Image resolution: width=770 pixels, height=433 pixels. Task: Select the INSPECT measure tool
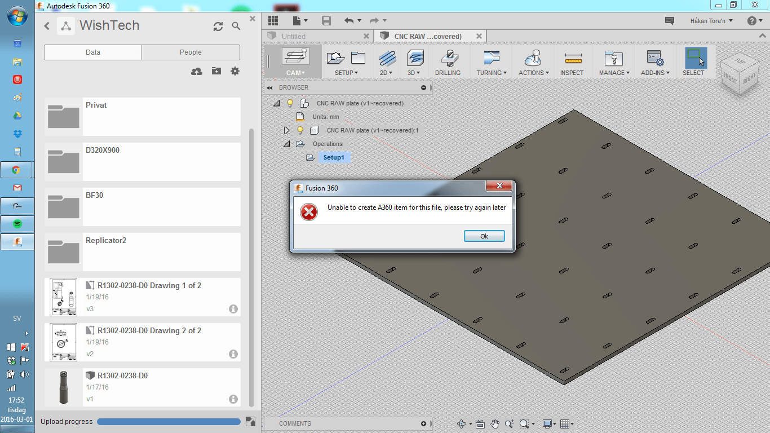572,62
